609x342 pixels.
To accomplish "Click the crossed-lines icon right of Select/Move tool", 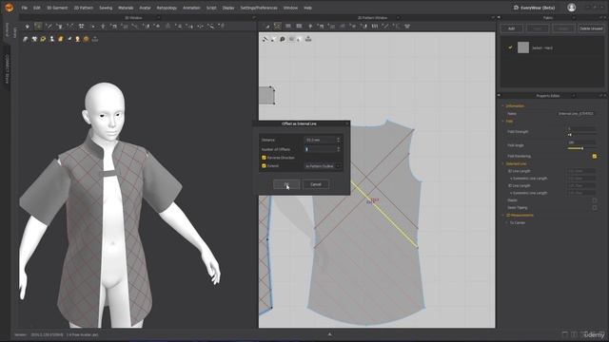I will pyautogui.click(x=49, y=27).
